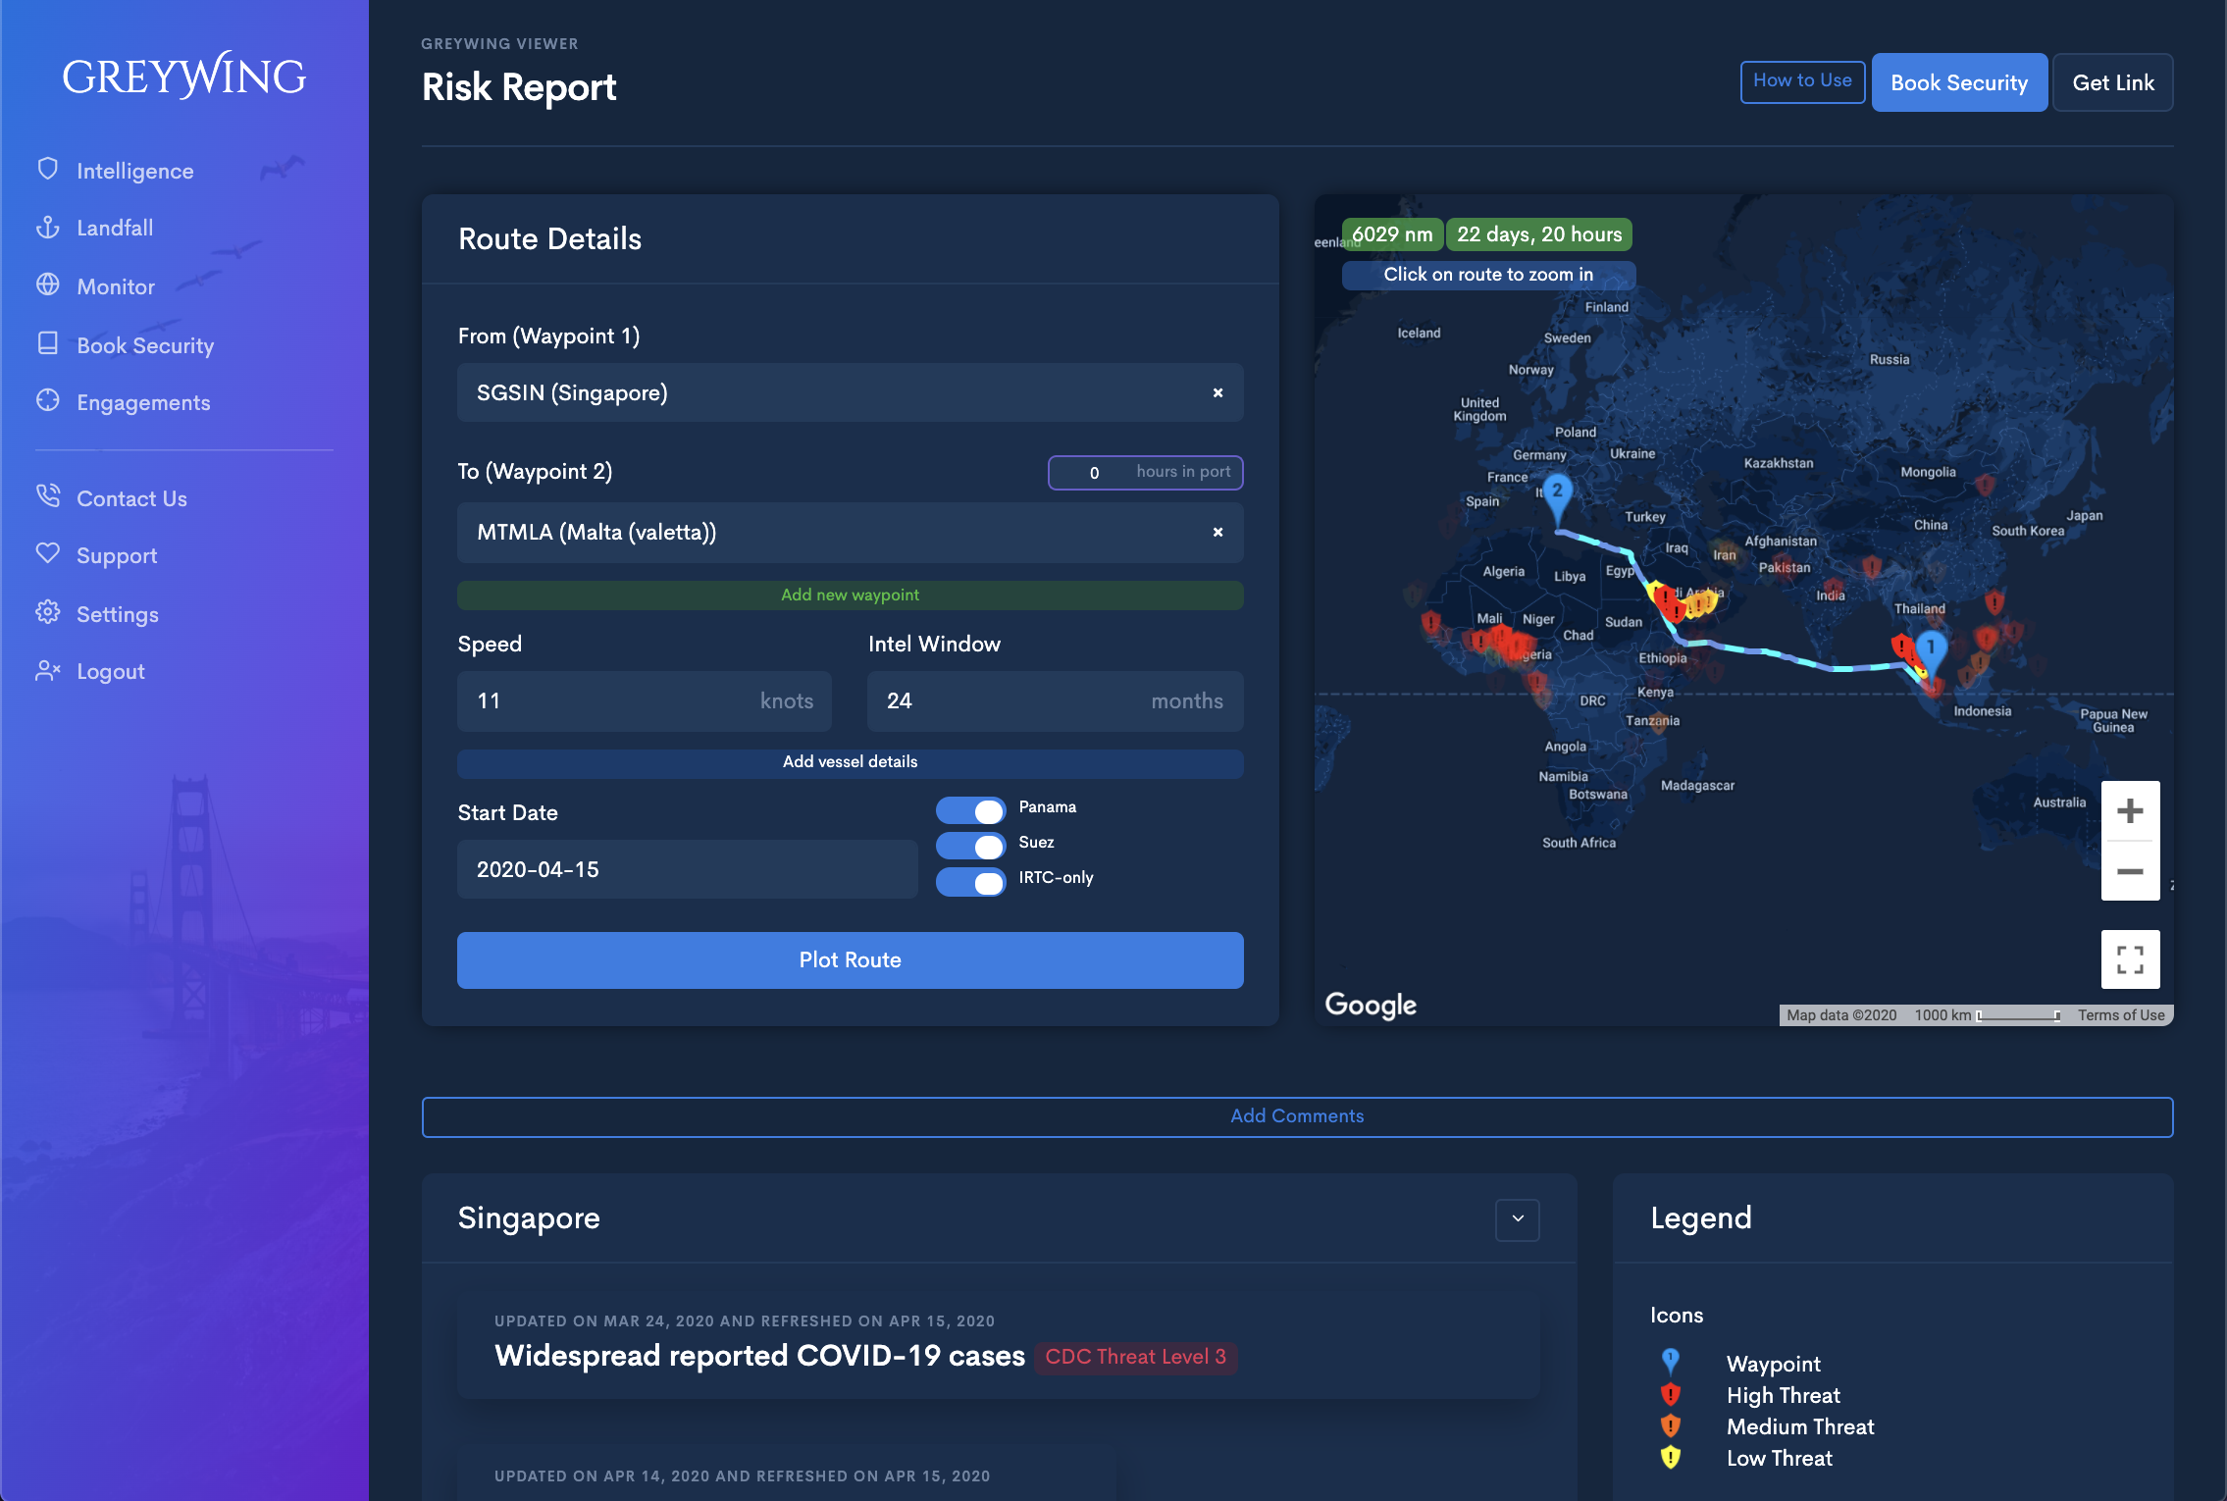Open Engagements in the sidebar menu
Viewport: 2227px width, 1501px height.
[143, 402]
